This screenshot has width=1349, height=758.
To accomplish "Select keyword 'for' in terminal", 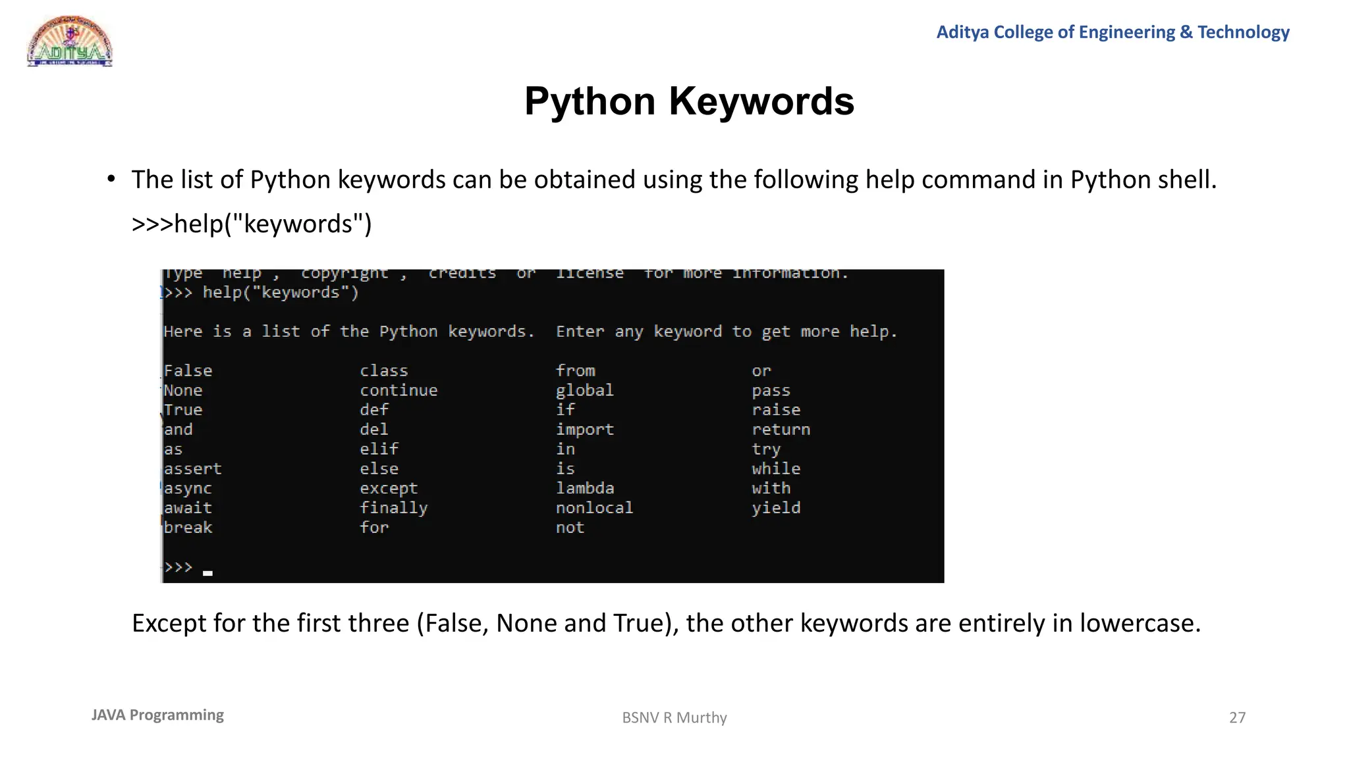I will coord(374,528).
